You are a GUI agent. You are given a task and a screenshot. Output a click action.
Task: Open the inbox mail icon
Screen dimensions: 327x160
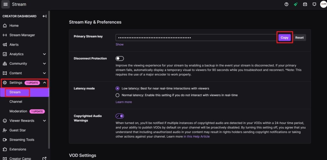click(305, 4)
